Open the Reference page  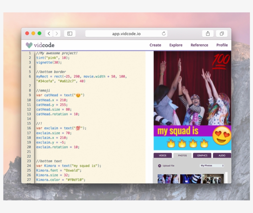point(199,45)
